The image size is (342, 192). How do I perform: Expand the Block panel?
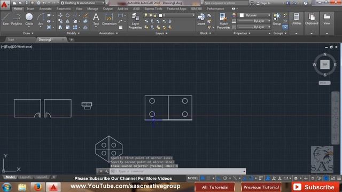[x=205, y=33]
